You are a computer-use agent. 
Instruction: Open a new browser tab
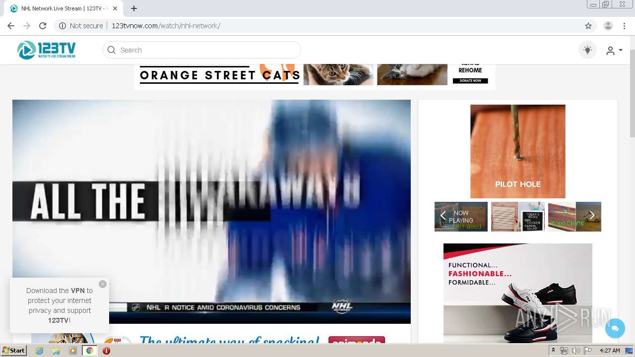click(134, 8)
